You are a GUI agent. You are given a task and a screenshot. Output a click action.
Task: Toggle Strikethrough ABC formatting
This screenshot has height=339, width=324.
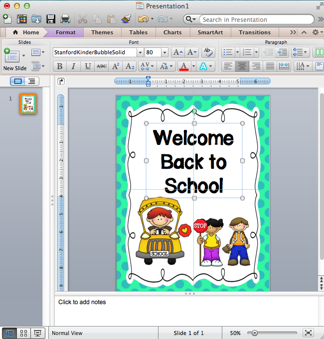[102, 66]
